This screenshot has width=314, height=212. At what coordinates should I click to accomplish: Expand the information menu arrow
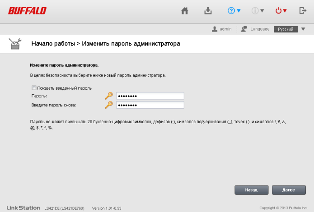pos(262,11)
